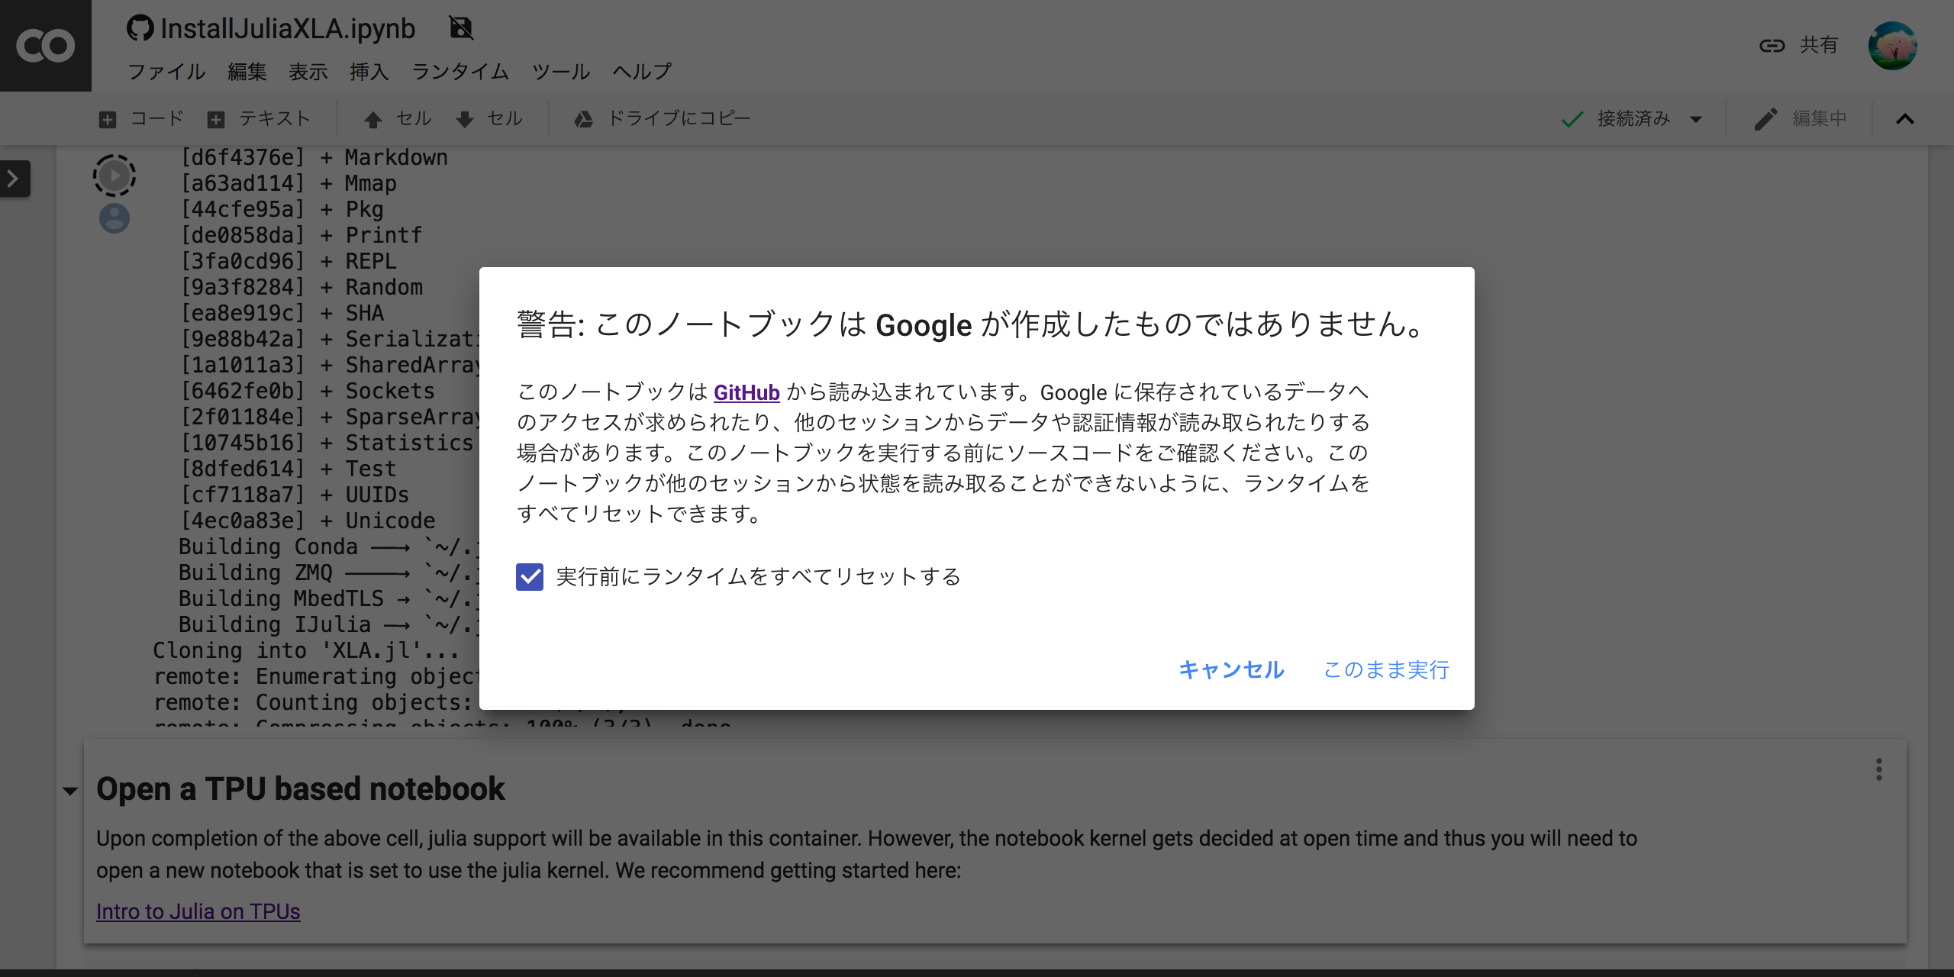Image resolution: width=1954 pixels, height=977 pixels.
Task: Move the cell up using the up-arrow icon
Action: [373, 119]
